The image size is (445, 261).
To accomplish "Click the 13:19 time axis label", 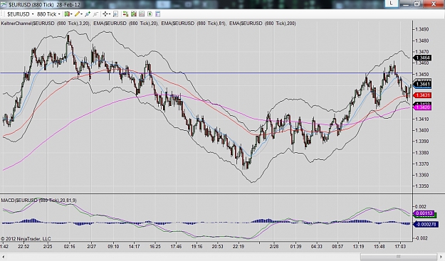I will pos(358,247).
